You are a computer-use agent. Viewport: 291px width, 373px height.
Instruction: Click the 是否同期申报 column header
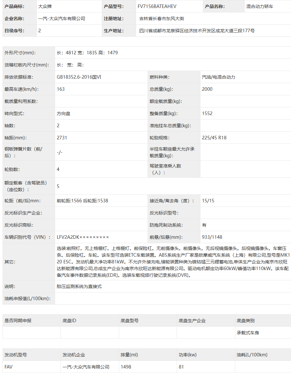pos(18,321)
